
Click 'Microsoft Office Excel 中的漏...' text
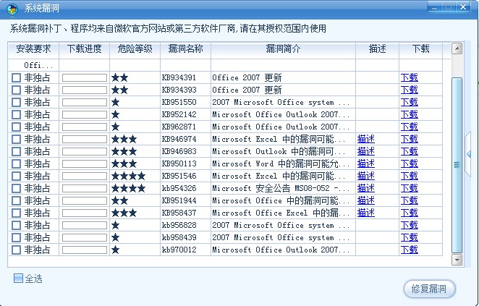click(x=281, y=213)
